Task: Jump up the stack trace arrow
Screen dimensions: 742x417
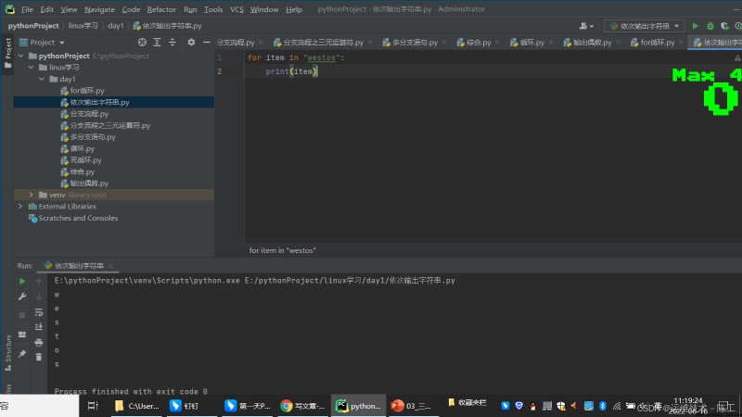Action: click(x=39, y=282)
